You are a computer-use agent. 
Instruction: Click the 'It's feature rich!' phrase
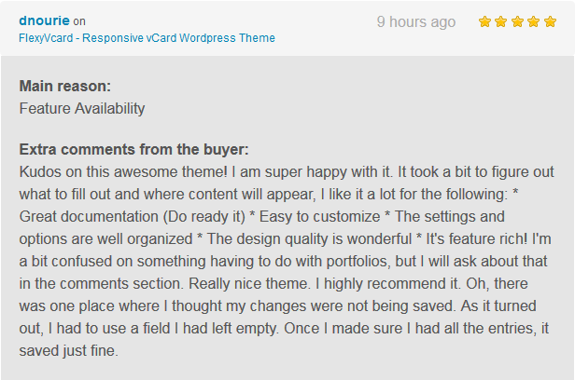tap(477, 238)
